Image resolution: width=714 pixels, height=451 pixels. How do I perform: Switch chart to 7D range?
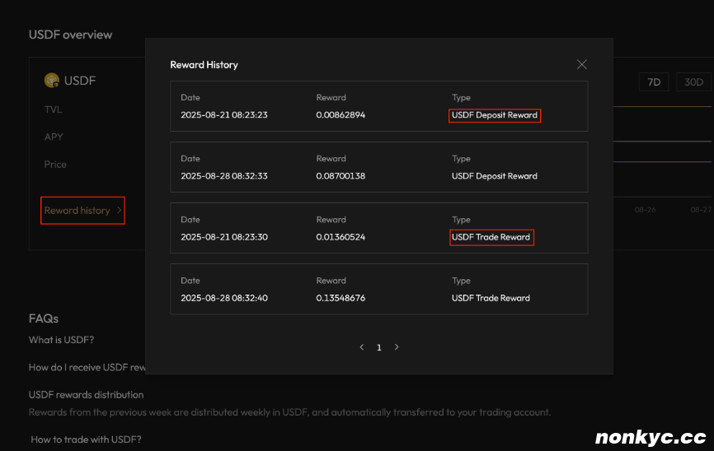coord(654,81)
